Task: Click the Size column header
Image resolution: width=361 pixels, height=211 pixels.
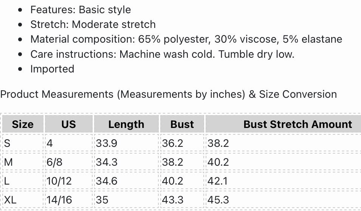Action: click(23, 124)
